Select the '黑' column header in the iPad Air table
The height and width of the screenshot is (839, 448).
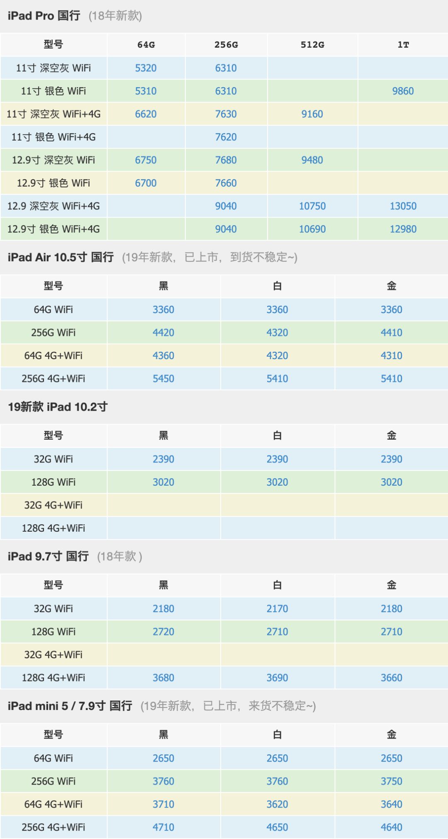[163, 286]
